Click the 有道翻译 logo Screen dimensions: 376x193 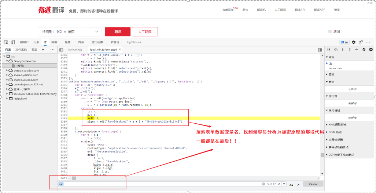pos(51,10)
